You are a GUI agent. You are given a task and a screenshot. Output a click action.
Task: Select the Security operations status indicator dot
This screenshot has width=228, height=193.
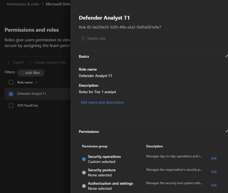coord(84,159)
